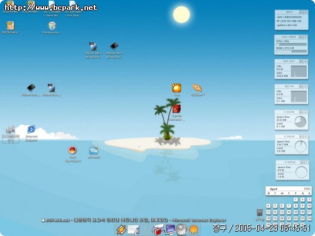Collapse the CPU | MEM widget via arrow

click(x=301, y=37)
